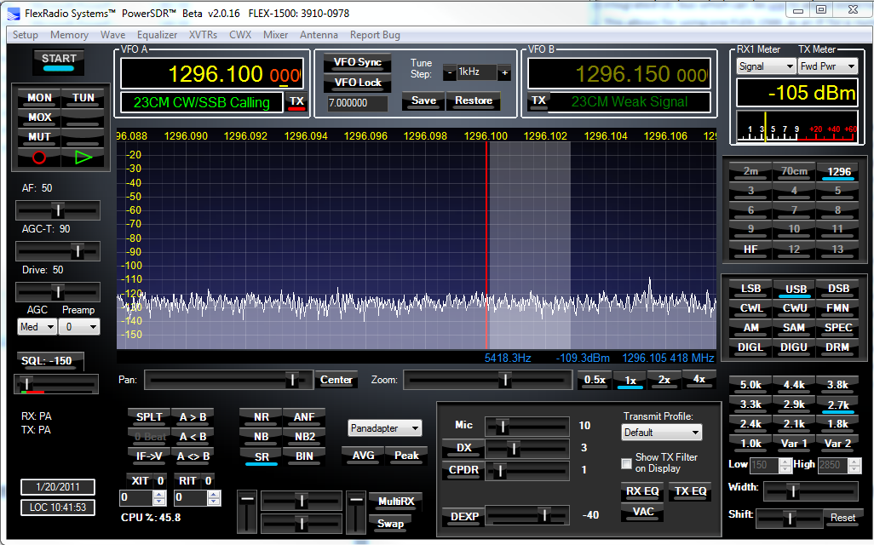The image size is (874, 545).
Task: Increment the RIT offset spinner
Action: tap(214, 494)
